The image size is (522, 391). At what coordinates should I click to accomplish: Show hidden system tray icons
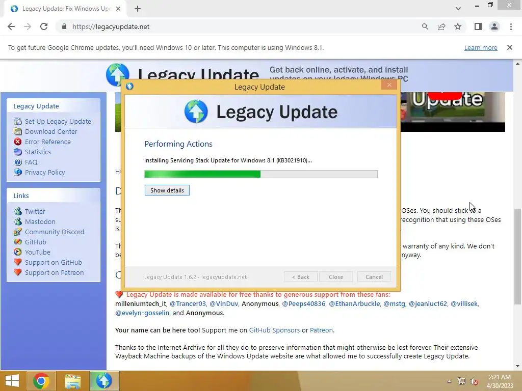coord(449,381)
